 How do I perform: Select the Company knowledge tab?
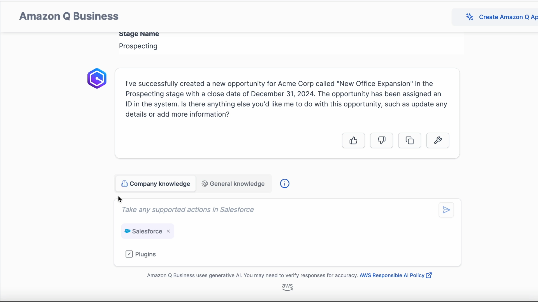click(x=156, y=184)
